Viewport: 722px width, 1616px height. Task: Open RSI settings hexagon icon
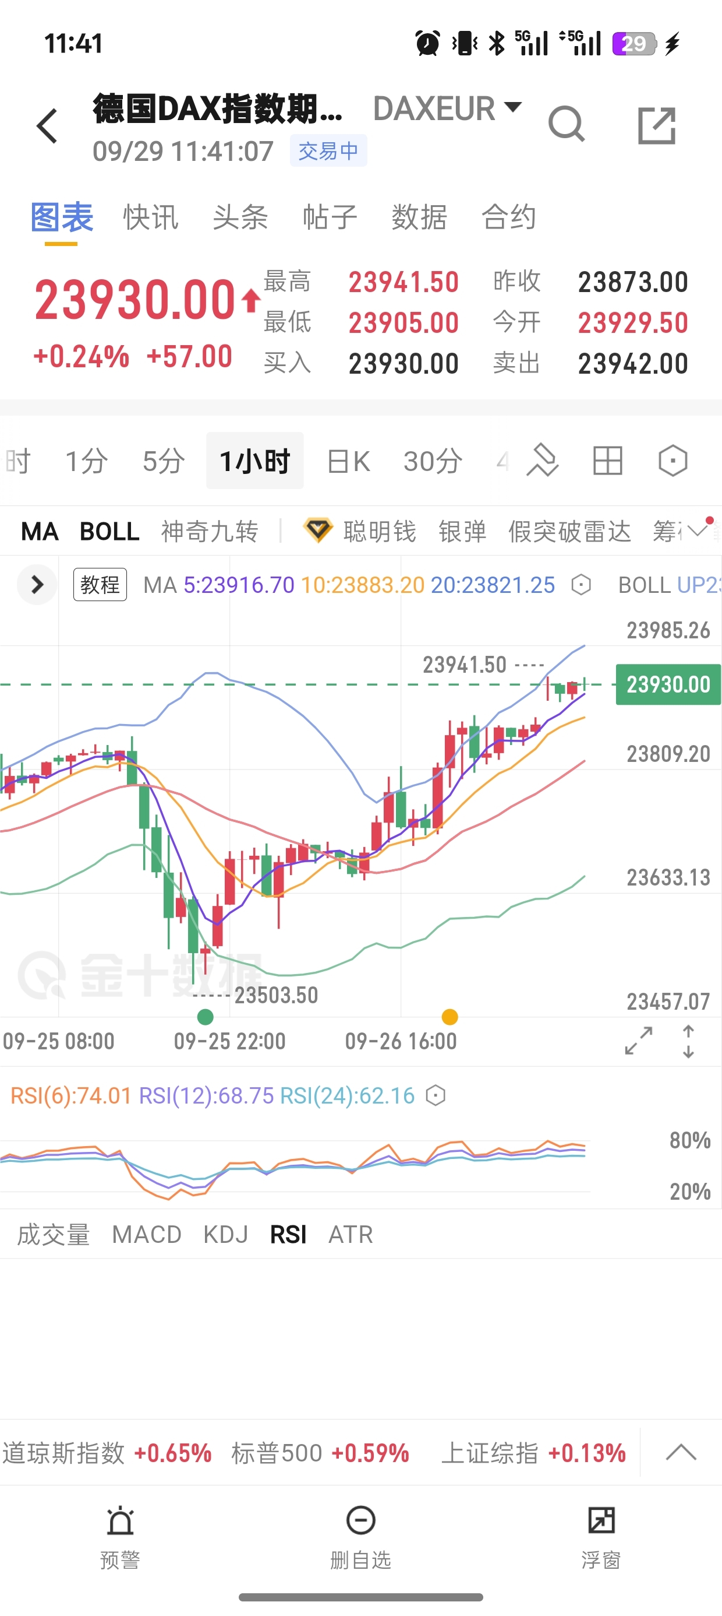pyautogui.click(x=435, y=1095)
